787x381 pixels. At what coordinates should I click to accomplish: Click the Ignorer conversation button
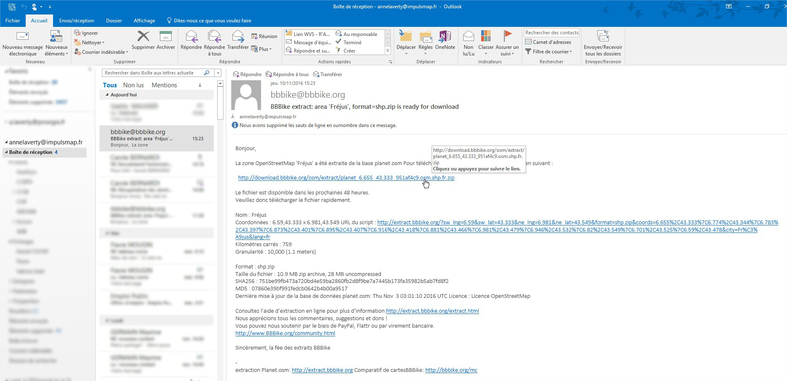86,33
